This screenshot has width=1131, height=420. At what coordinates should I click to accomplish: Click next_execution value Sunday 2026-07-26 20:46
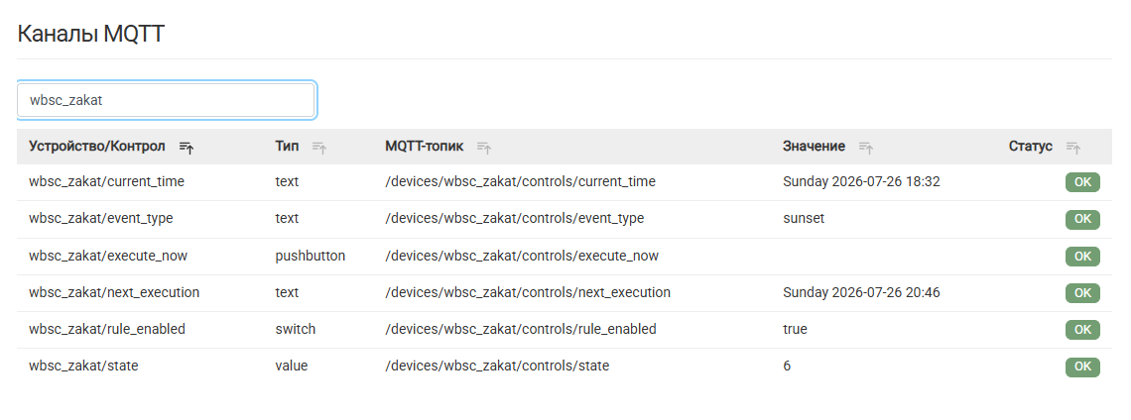[861, 292]
